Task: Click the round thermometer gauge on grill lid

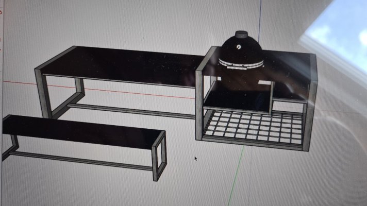Action: 239,47
